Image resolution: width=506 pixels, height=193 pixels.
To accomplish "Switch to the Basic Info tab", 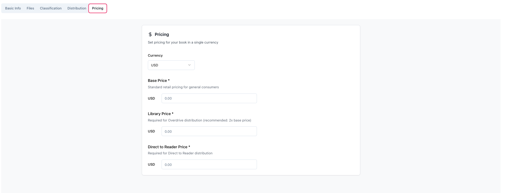I will [13, 8].
